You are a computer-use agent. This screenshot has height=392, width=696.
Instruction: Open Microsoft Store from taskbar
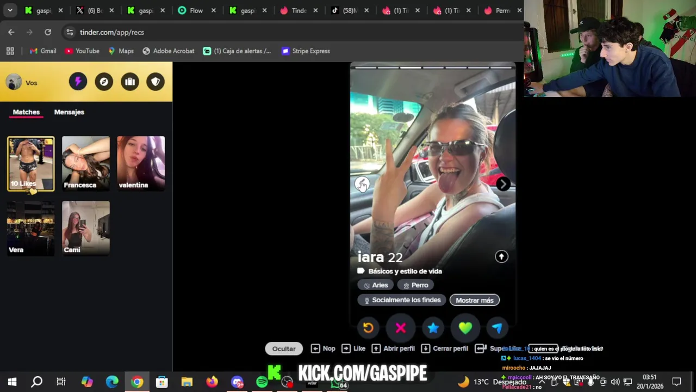click(x=161, y=382)
